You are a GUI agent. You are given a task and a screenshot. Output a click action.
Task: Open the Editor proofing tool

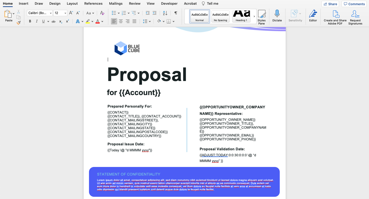click(x=313, y=16)
